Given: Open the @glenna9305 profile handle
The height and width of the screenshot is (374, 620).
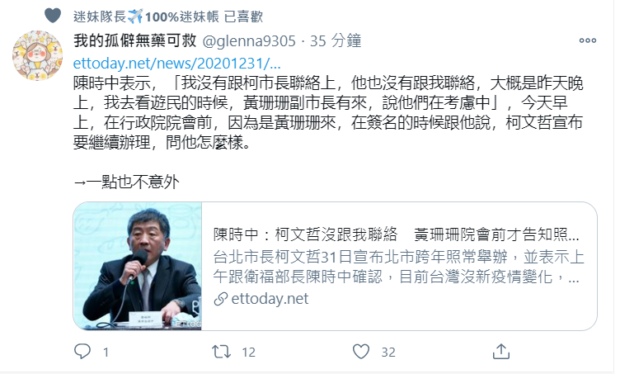Looking at the screenshot, I should (x=249, y=40).
